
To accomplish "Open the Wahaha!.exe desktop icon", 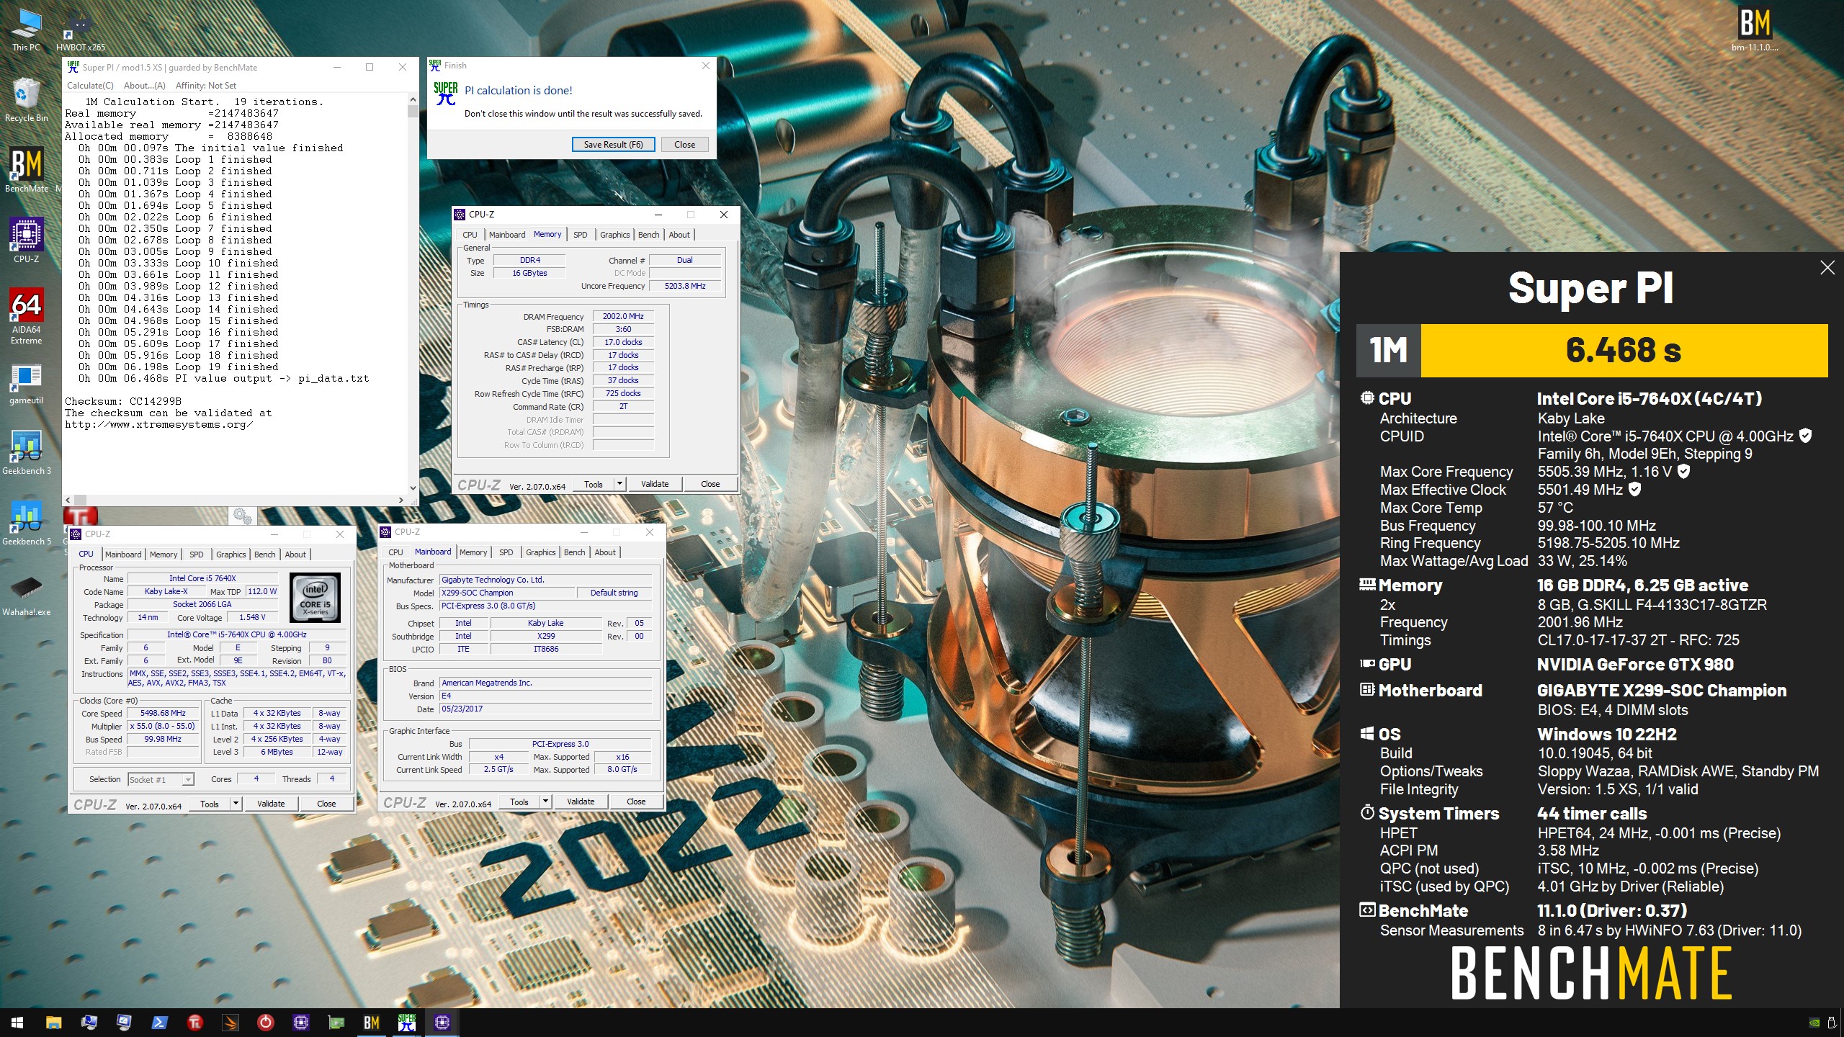I will [26, 595].
